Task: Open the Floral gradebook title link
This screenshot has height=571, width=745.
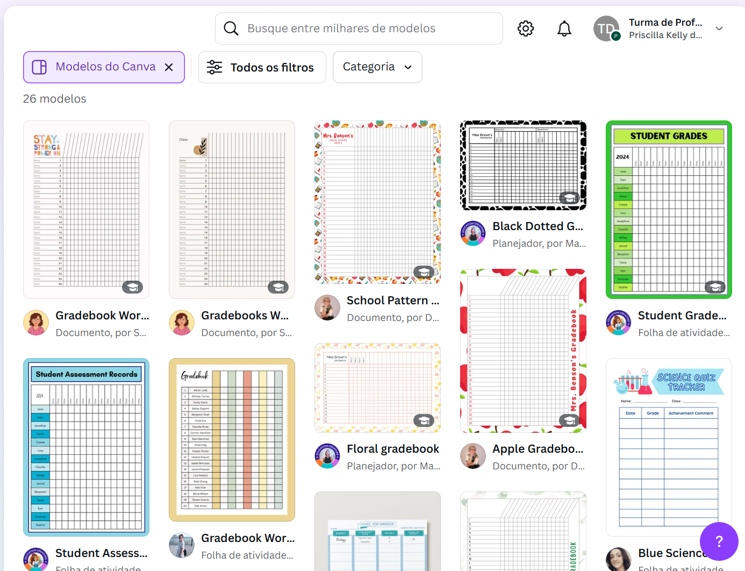Action: pyautogui.click(x=393, y=449)
